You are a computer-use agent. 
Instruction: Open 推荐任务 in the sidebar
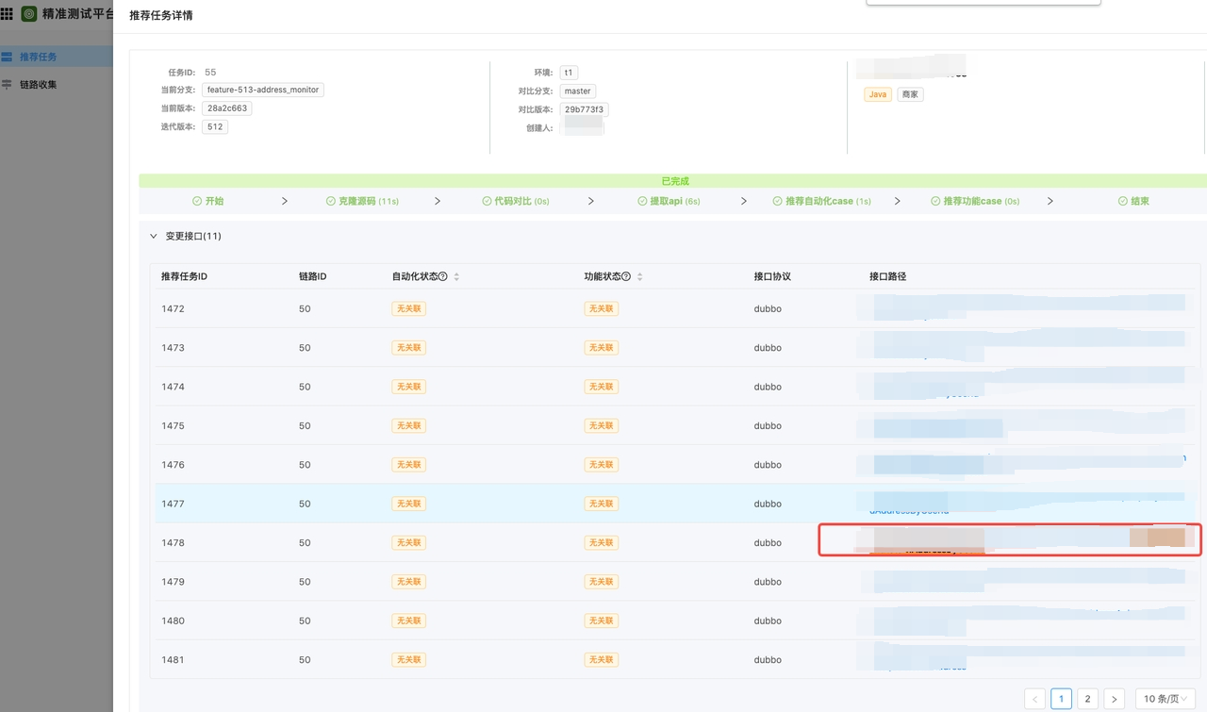[57, 57]
